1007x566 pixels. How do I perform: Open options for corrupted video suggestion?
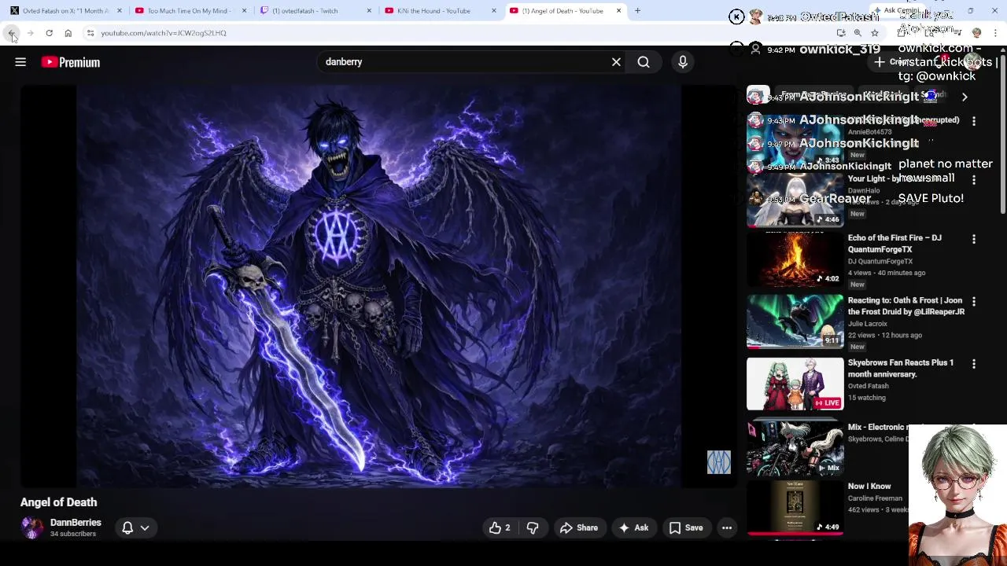coord(974,121)
